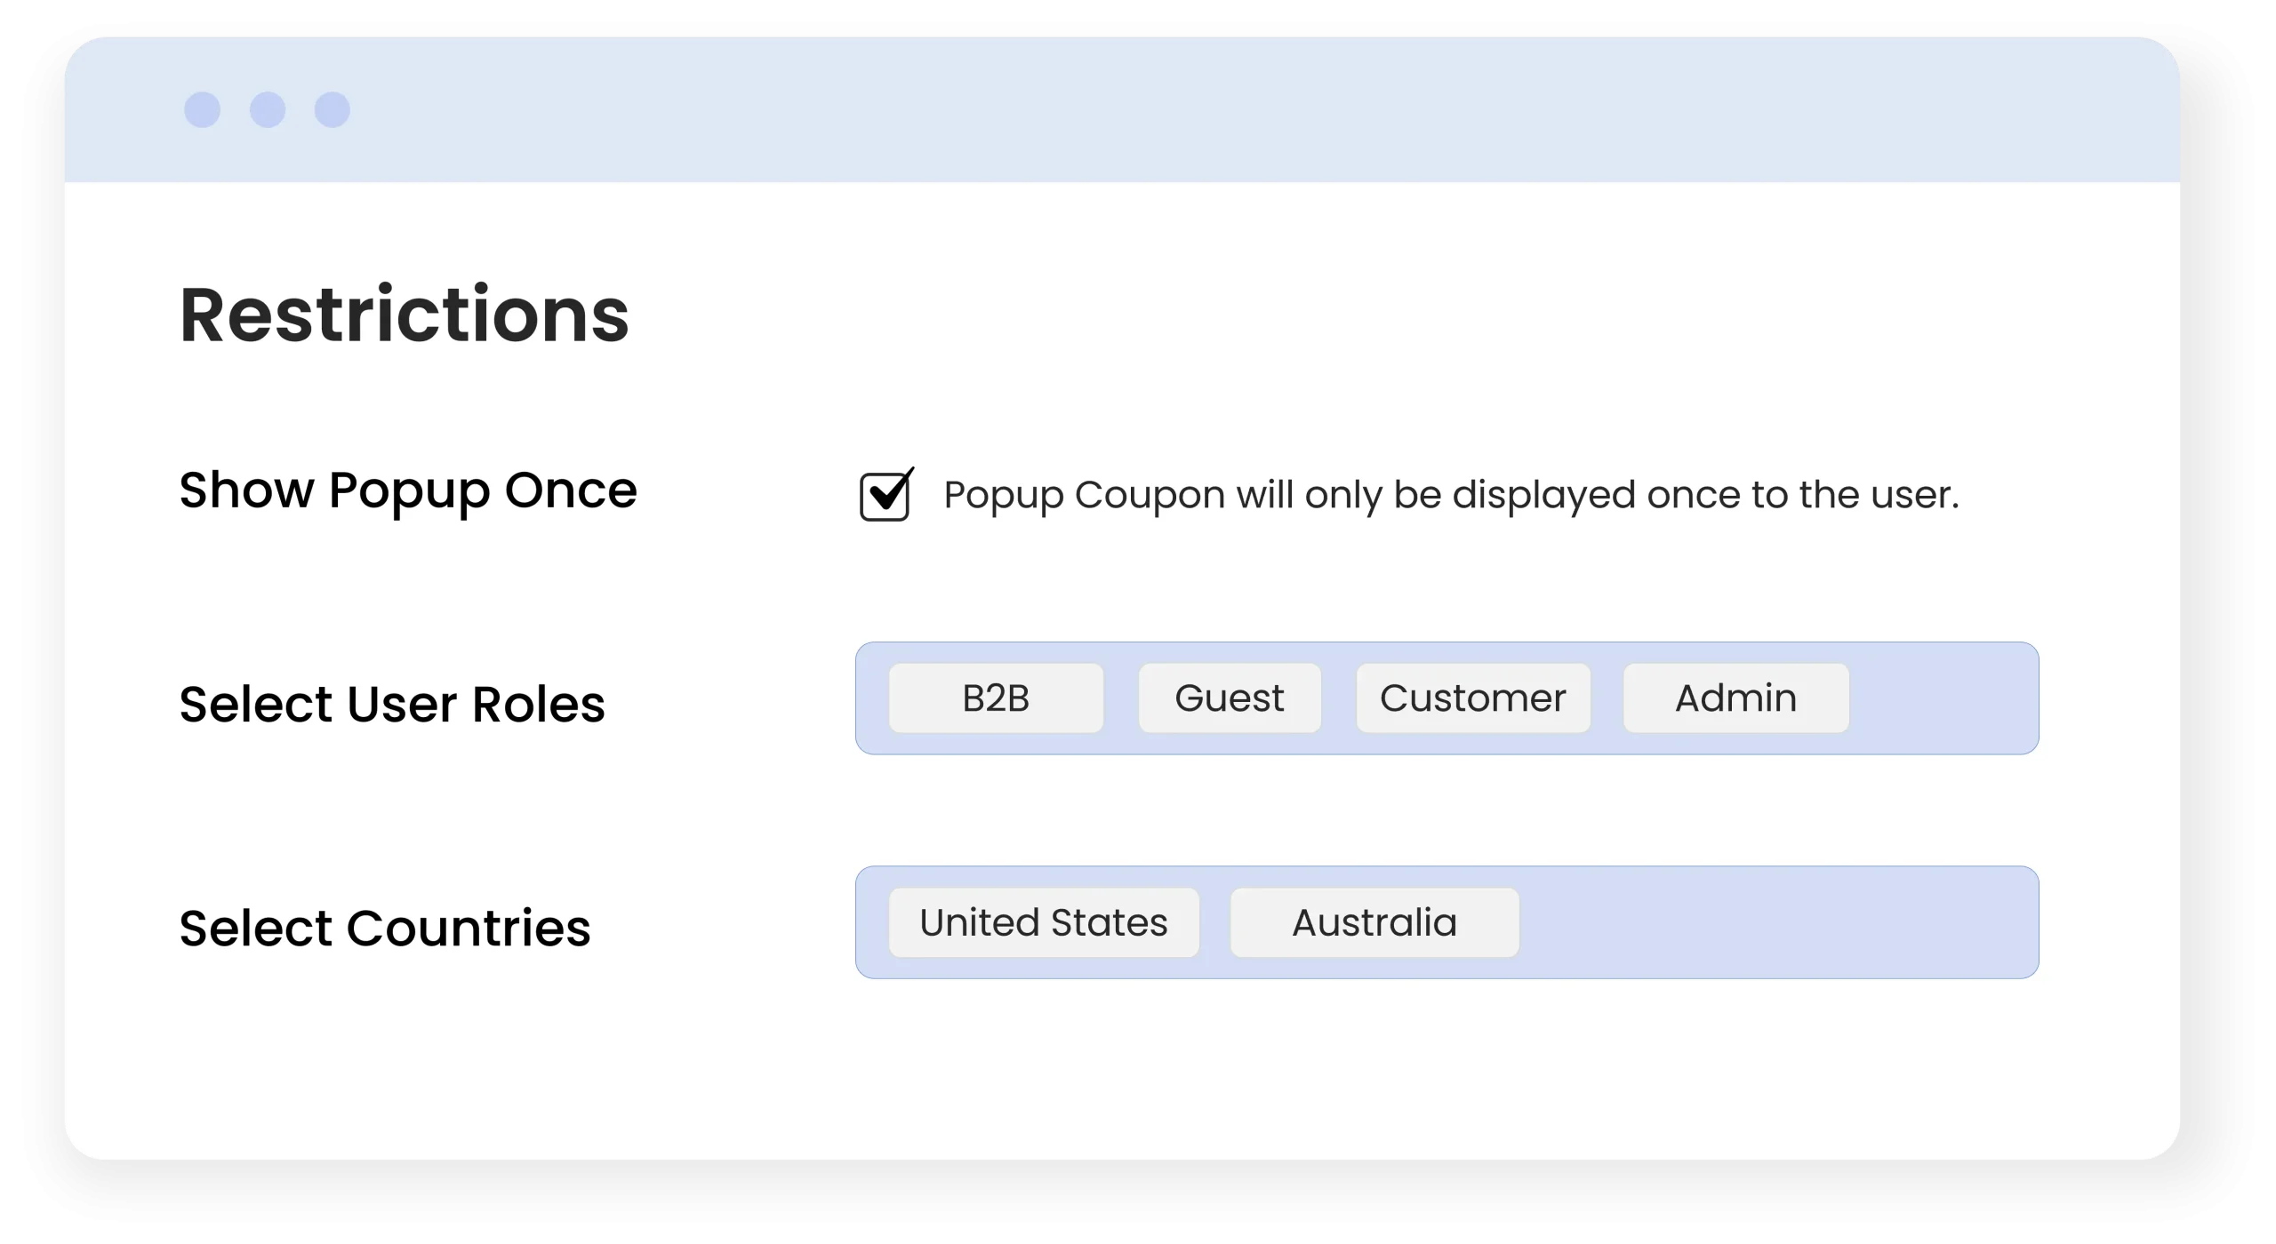Click blank space right of Restrictions heading
Image resolution: width=2276 pixels, height=1244 pixels.
(x=1334, y=315)
